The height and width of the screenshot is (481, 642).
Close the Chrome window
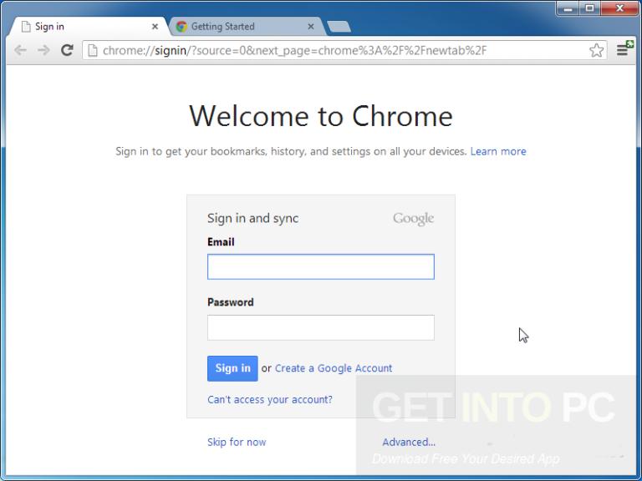[619, 8]
